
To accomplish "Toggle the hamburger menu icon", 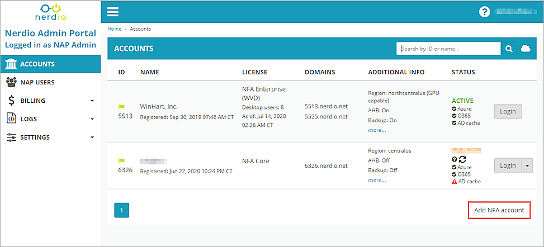I will [x=113, y=12].
